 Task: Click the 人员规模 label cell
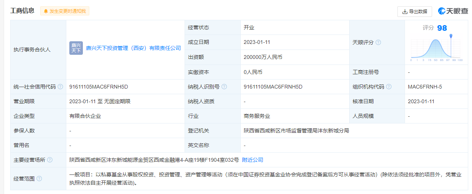pos(377,116)
